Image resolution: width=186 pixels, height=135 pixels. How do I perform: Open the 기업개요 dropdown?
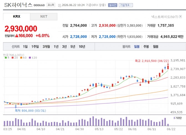point(126,5)
